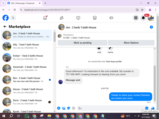Attach a photo using the image icon
The image size is (159, 119).
pyautogui.click(x=64, y=108)
